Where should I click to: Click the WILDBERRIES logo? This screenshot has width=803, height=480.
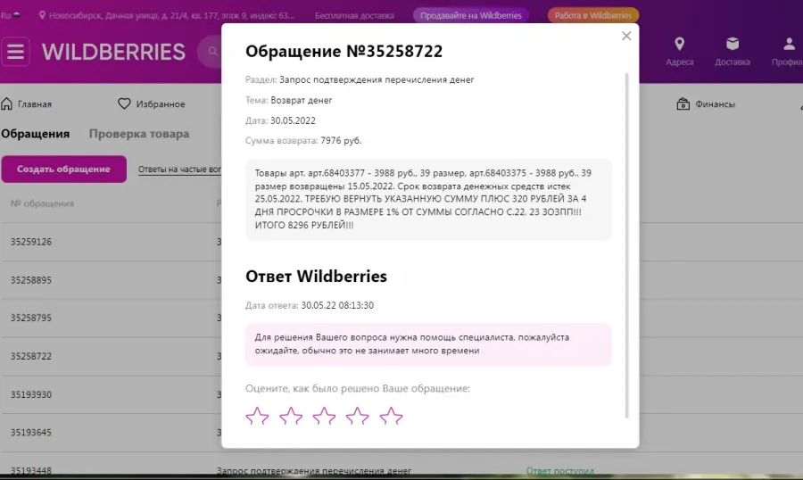(113, 52)
